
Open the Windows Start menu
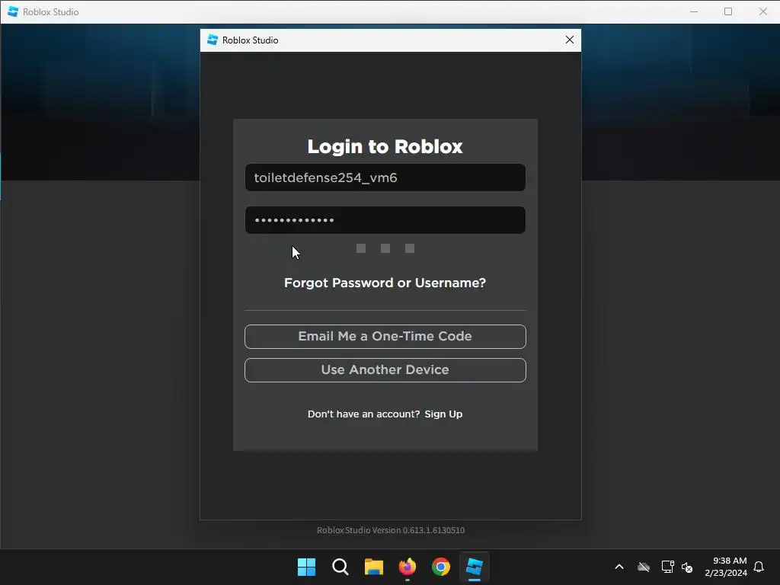(x=306, y=567)
